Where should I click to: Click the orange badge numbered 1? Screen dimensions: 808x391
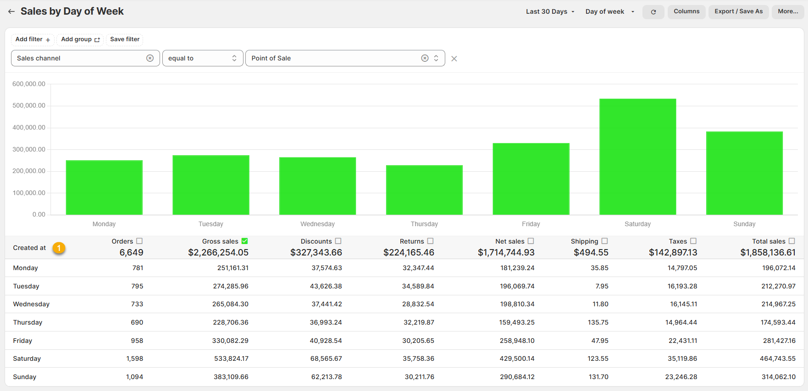(x=59, y=248)
